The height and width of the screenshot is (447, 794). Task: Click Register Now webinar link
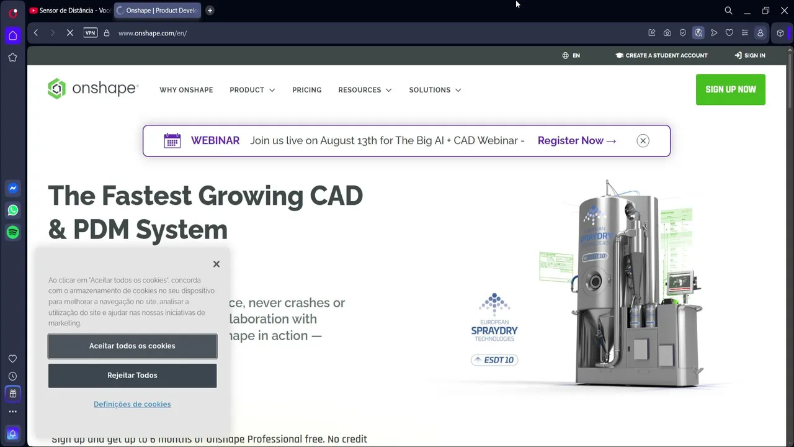tap(577, 141)
